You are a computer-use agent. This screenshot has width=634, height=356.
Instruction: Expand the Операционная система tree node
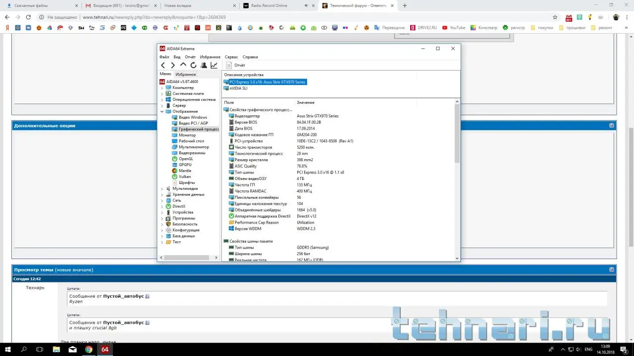tap(162, 100)
